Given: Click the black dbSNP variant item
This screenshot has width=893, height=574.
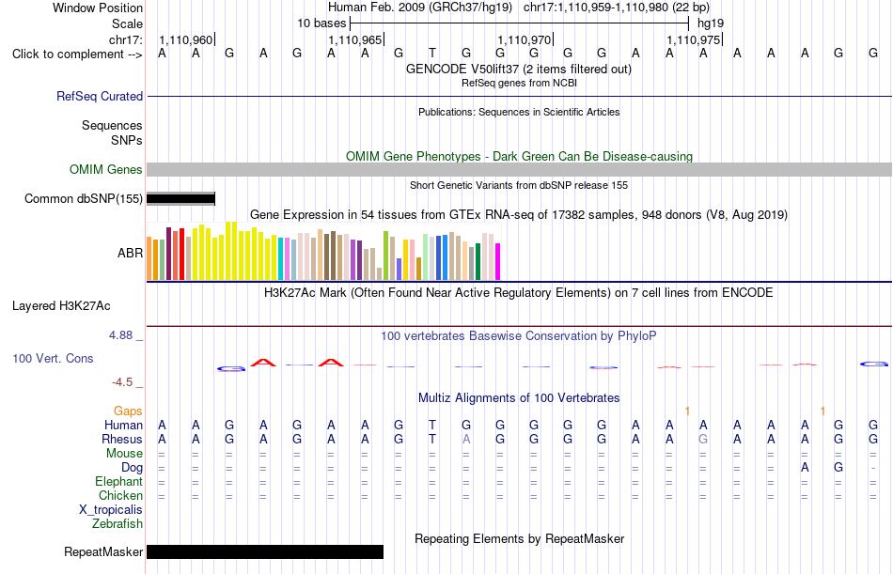Looking at the screenshot, I should (x=180, y=199).
